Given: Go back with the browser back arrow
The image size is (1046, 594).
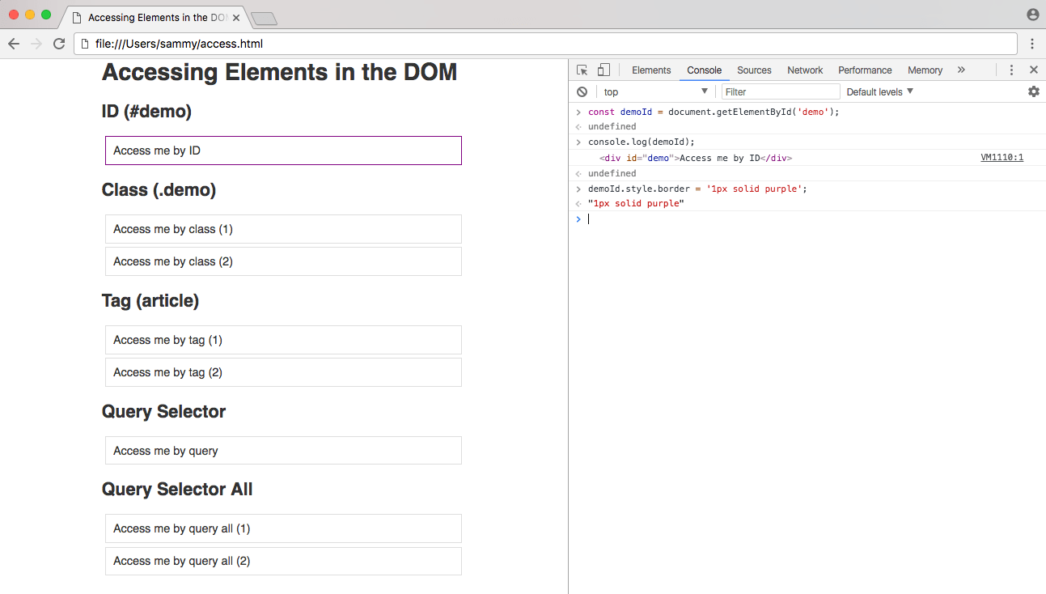Looking at the screenshot, I should [x=14, y=44].
